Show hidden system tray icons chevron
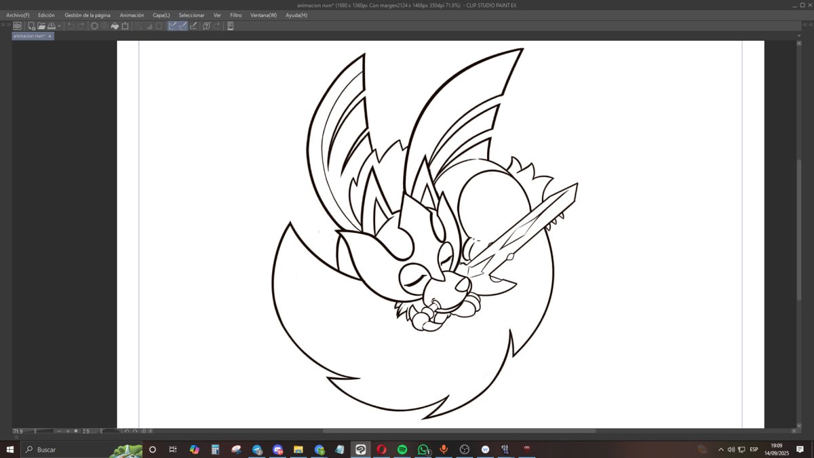Viewport: 814px width, 458px height. pos(721,449)
